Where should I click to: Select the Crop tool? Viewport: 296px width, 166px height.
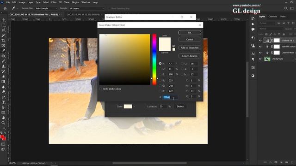3,41
